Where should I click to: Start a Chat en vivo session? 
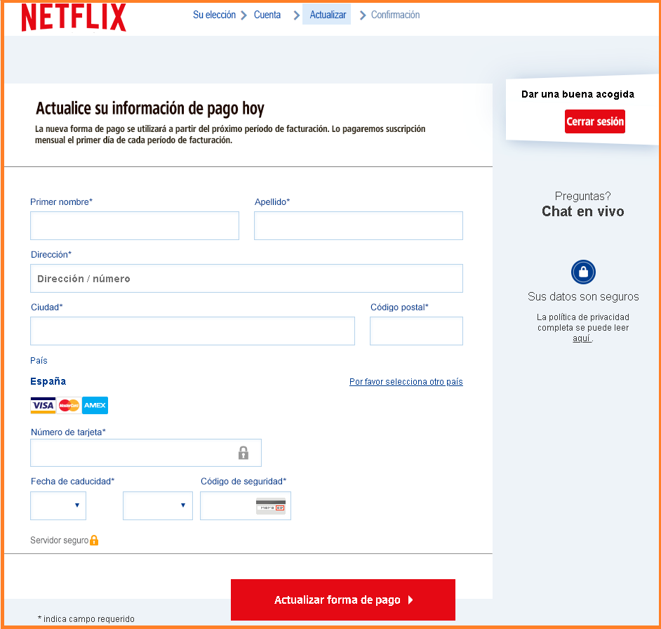coord(582,211)
